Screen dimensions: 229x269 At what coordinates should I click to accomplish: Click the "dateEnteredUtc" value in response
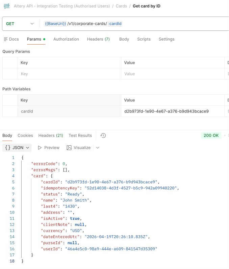[116, 237]
